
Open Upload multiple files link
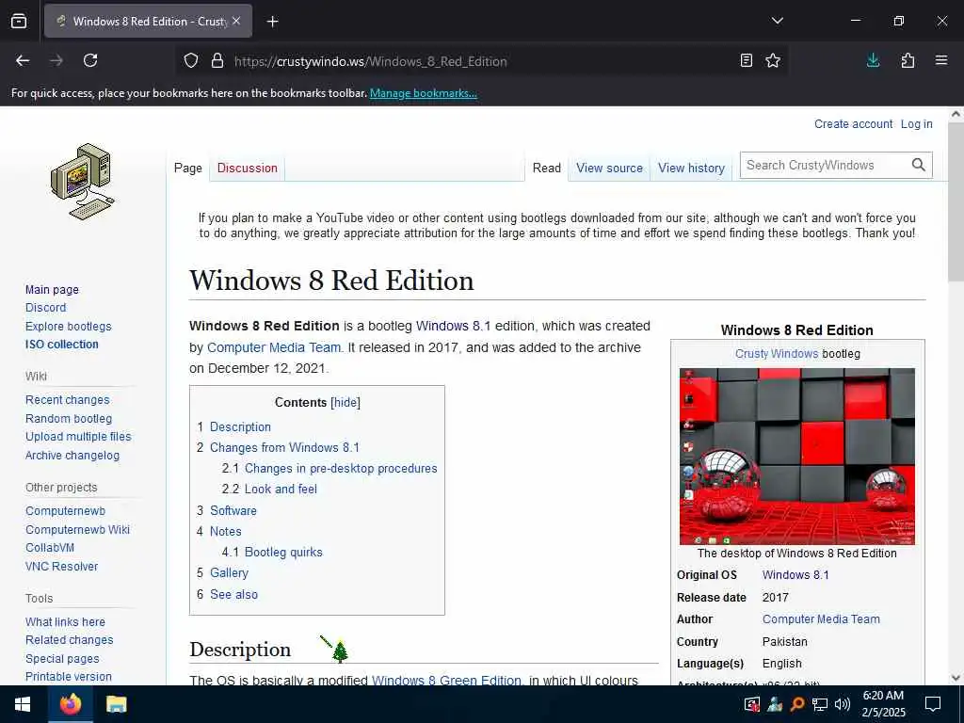[x=78, y=437]
